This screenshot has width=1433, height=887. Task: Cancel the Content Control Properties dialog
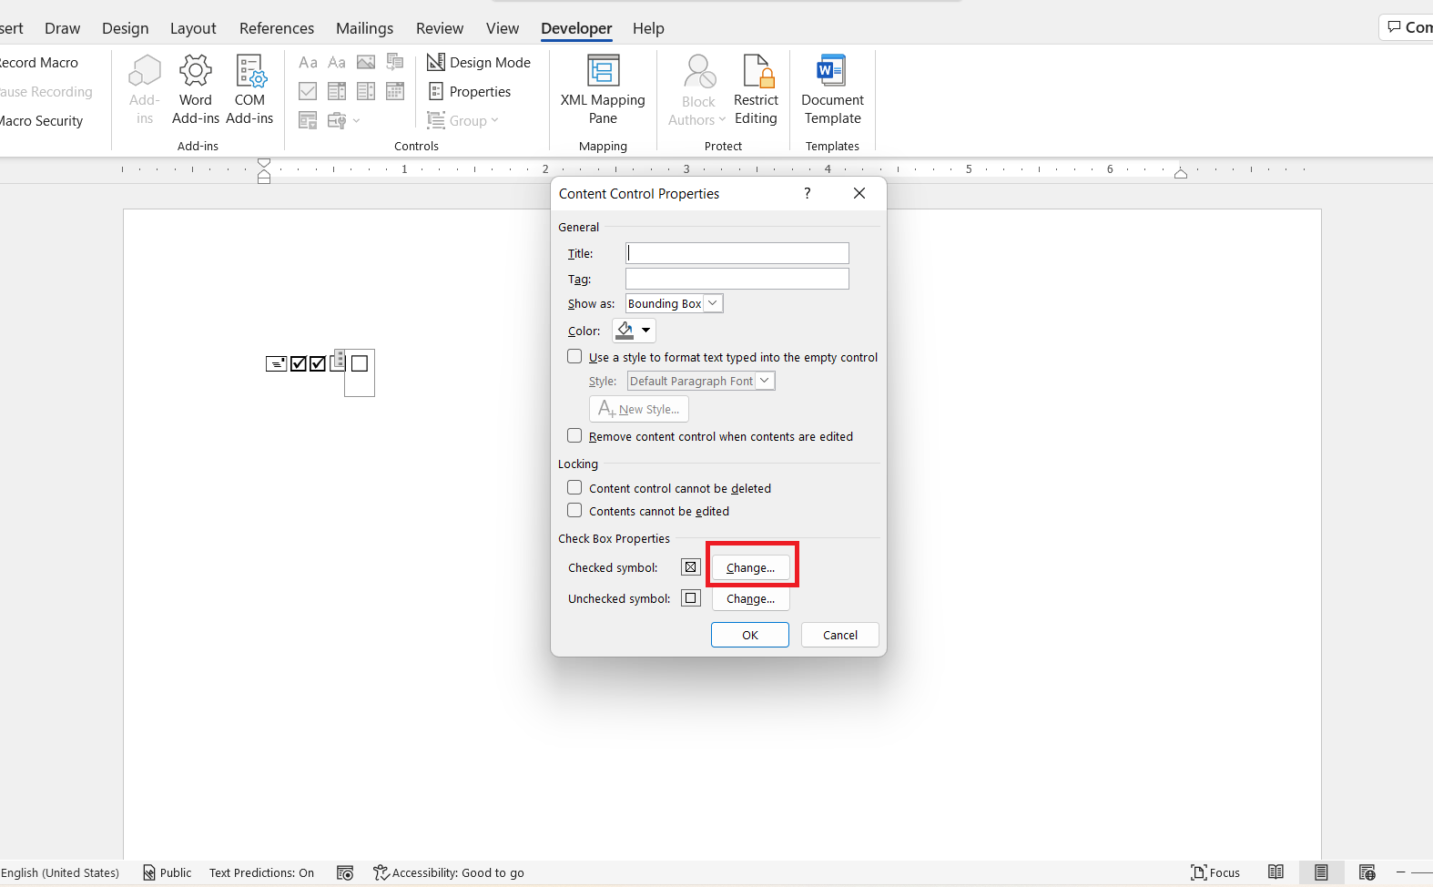click(x=840, y=635)
